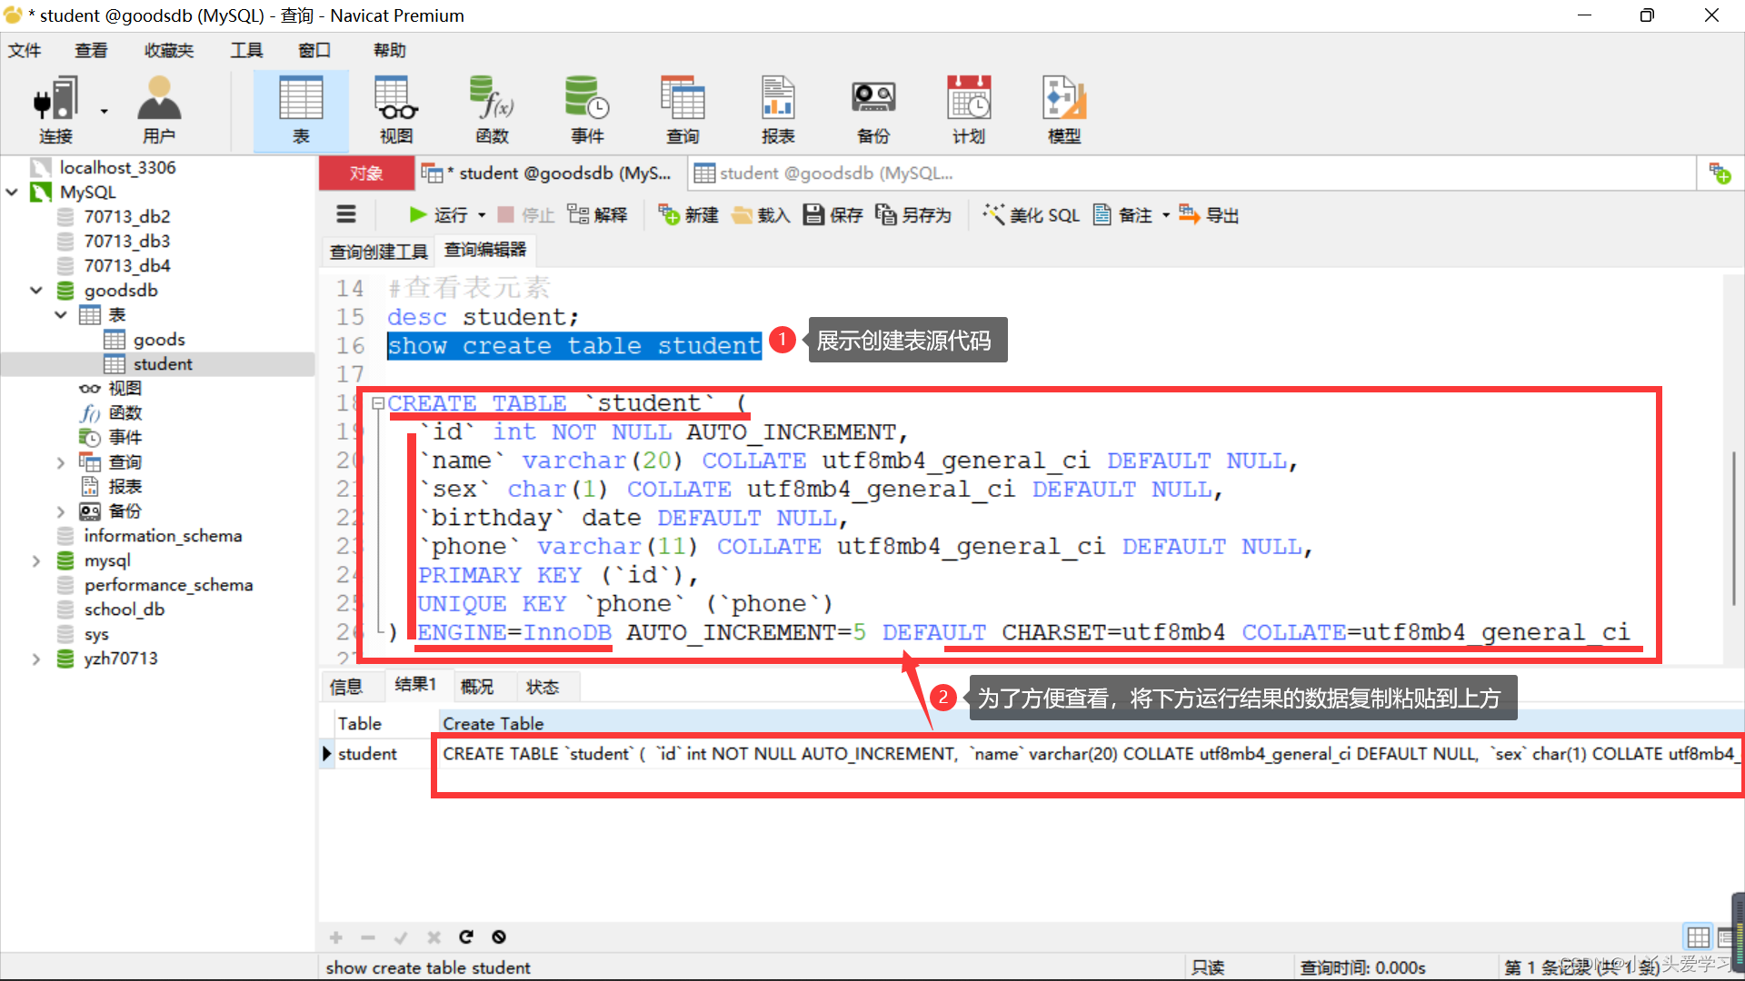The height and width of the screenshot is (981, 1745).
Task: Export results with 导出
Action: pyautogui.click(x=1210, y=215)
